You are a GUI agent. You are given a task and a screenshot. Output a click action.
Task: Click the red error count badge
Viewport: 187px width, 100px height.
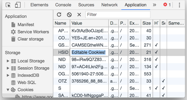click(x=167, y=5)
